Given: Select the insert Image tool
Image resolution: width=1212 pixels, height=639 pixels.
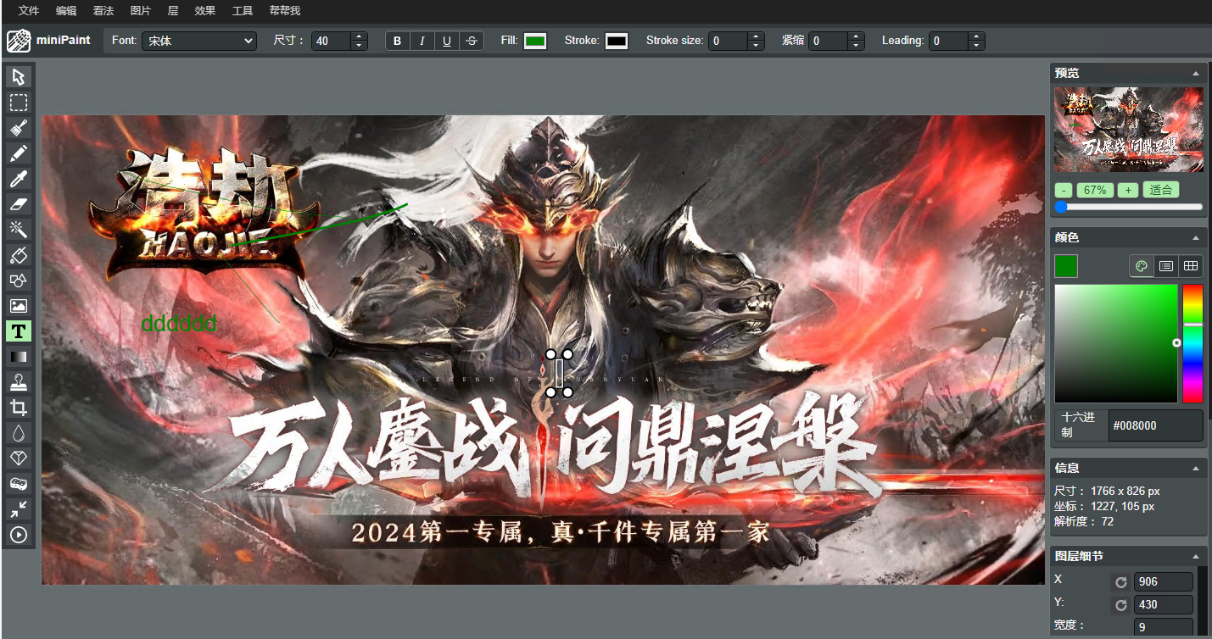Looking at the screenshot, I should click(19, 306).
